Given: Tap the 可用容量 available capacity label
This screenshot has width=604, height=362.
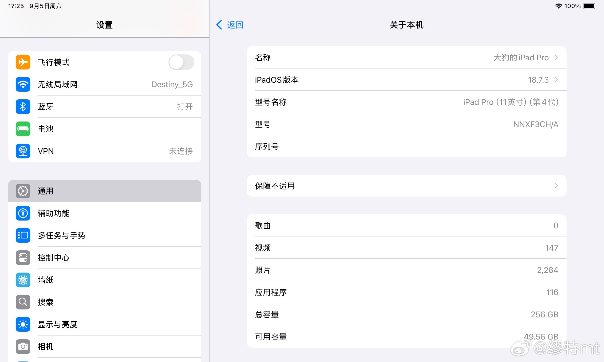Looking at the screenshot, I should coord(271,337).
